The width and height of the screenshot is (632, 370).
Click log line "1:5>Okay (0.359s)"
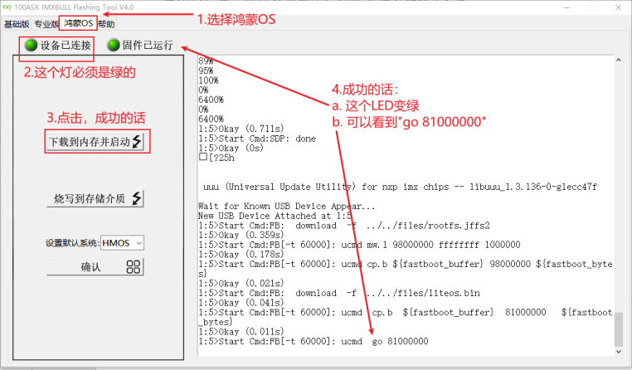coord(241,236)
